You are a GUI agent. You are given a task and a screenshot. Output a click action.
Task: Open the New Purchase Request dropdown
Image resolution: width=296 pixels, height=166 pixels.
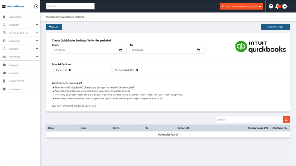pos(241,6)
